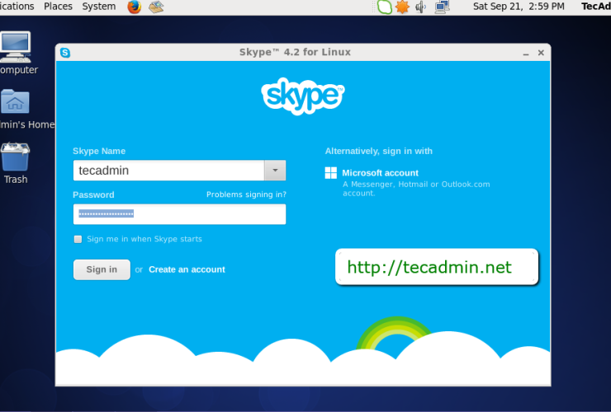Click the Create an account link
This screenshot has height=412, width=611.
click(x=187, y=269)
